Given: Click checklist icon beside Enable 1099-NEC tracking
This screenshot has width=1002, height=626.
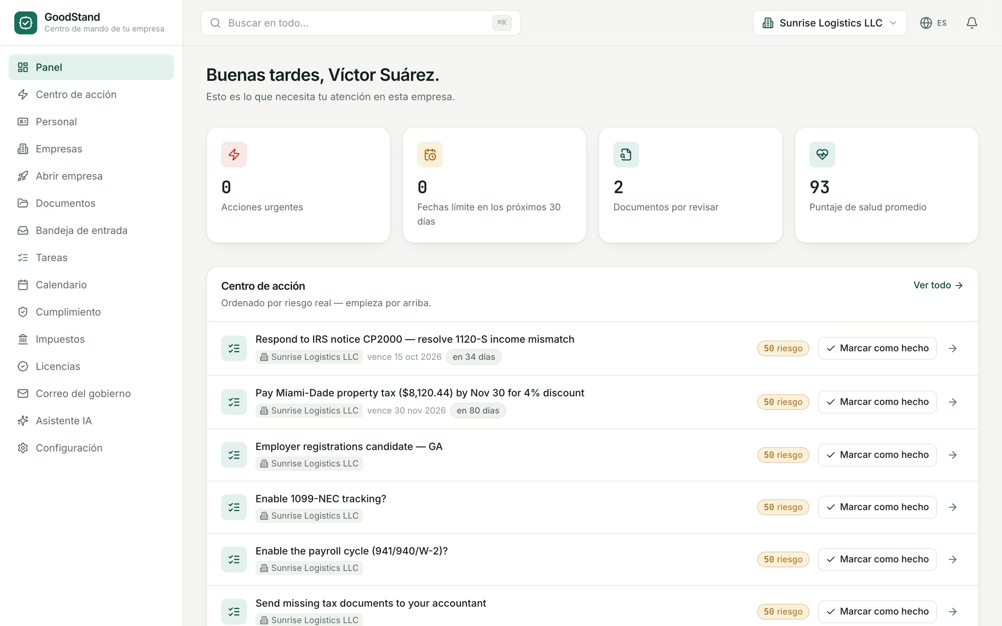Looking at the screenshot, I should pyautogui.click(x=234, y=507).
